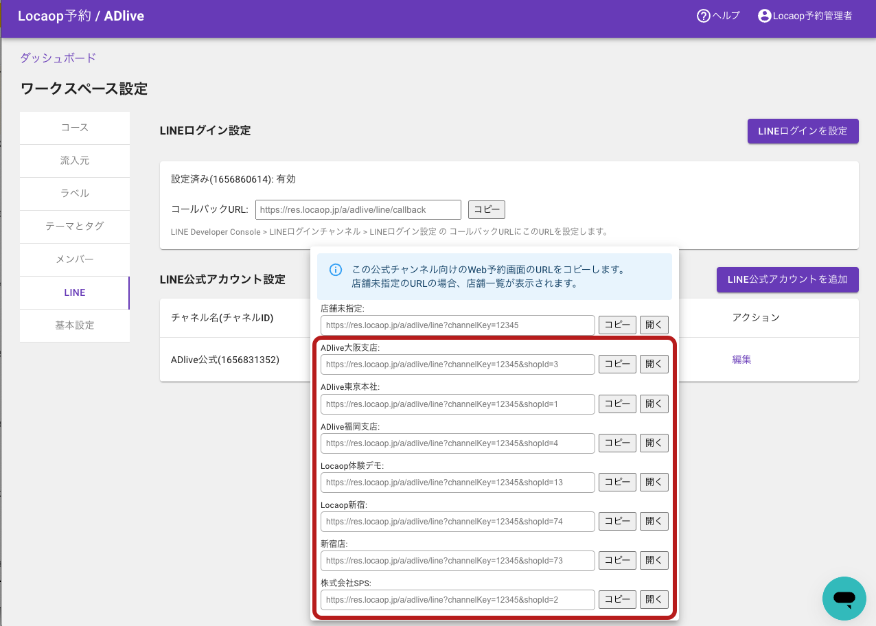The image size is (876, 626).
Task: Open the help question-mark icon
Action: (x=703, y=16)
